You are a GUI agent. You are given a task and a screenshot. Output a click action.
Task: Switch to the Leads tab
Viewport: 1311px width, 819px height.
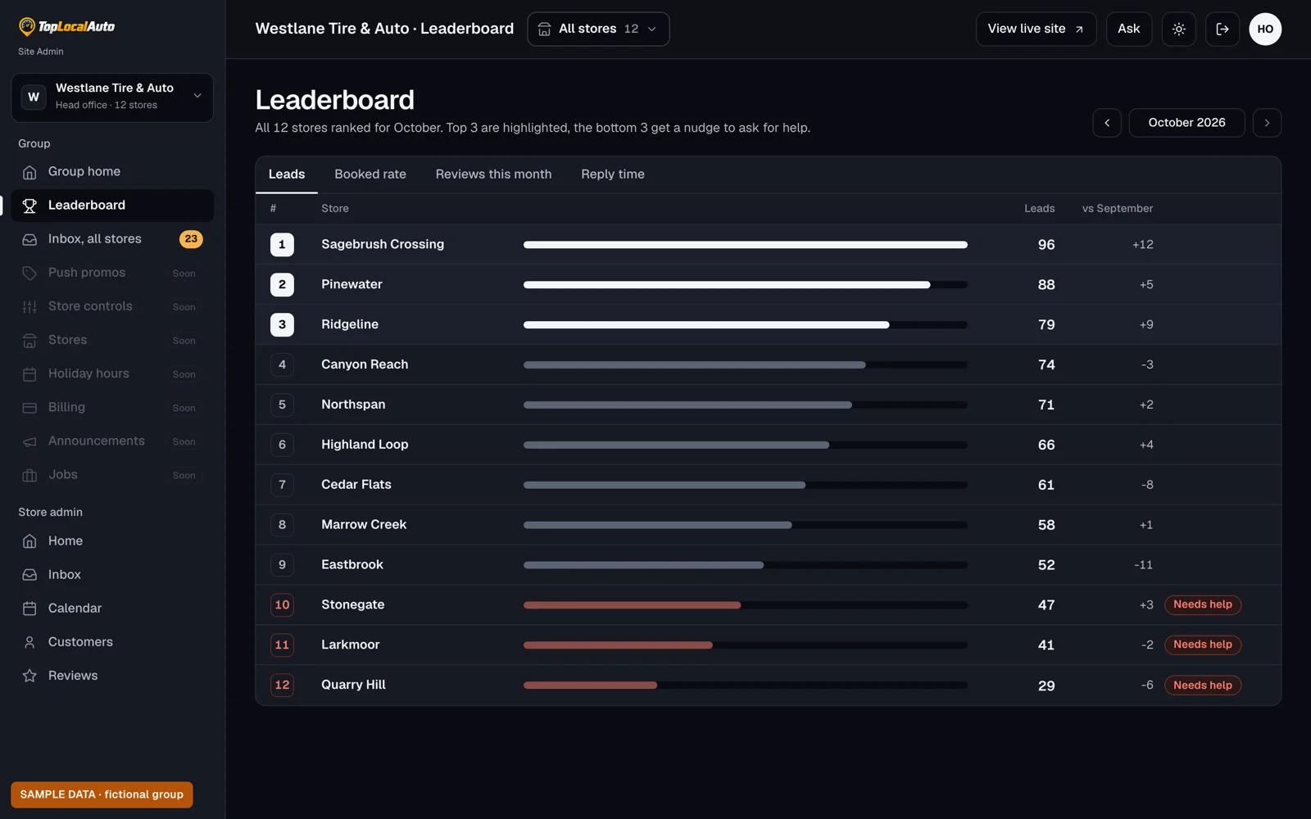(x=287, y=174)
